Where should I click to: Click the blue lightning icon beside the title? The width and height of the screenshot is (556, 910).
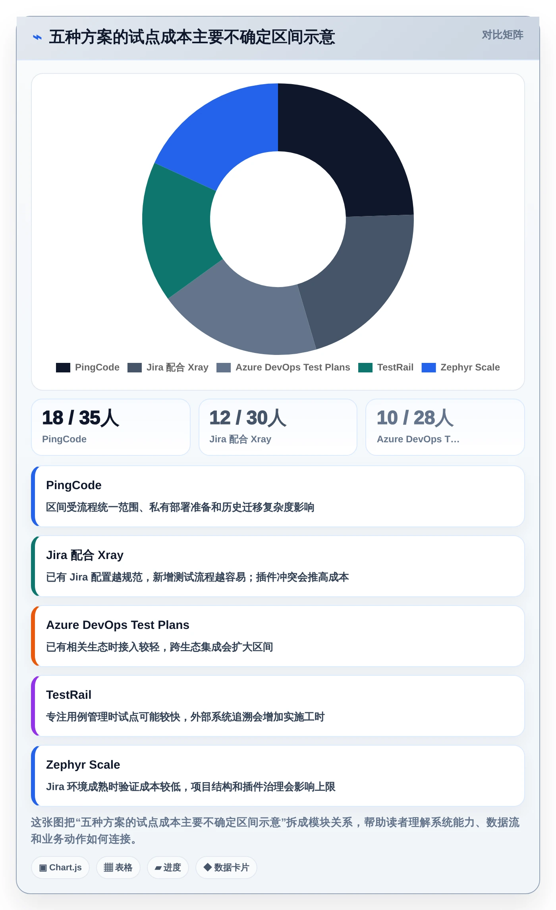(x=37, y=37)
